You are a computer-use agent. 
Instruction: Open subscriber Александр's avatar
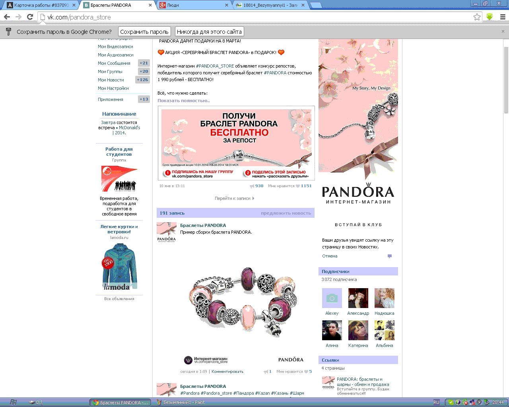(x=358, y=298)
